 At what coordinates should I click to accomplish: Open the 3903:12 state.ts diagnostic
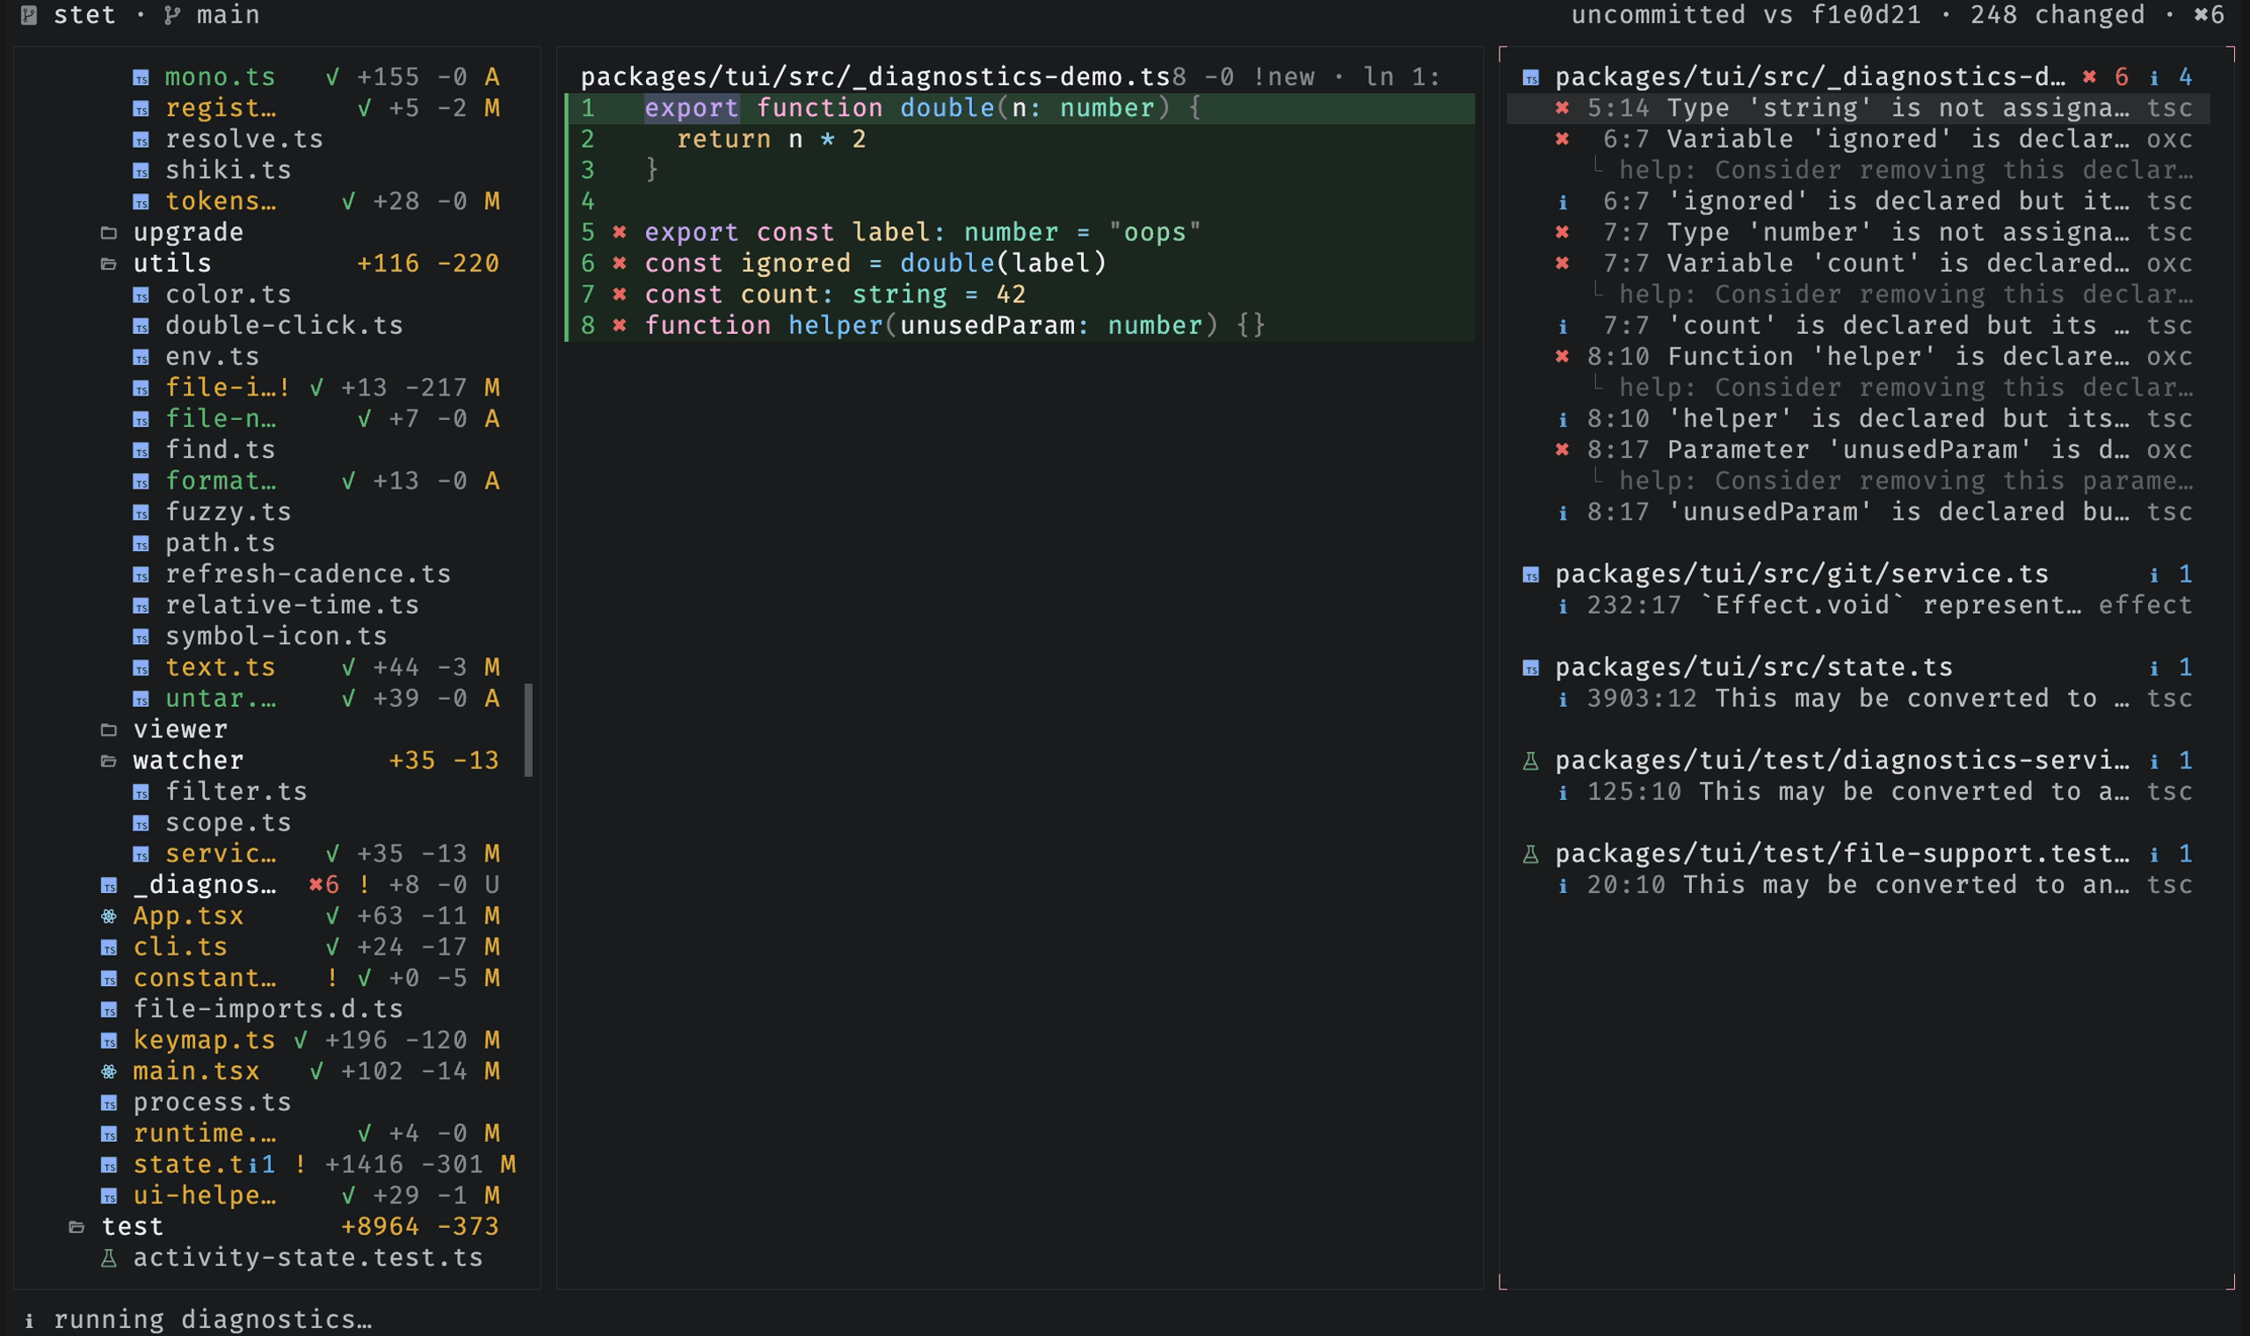coord(1858,700)
